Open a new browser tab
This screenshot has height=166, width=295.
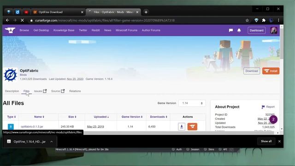146,12
